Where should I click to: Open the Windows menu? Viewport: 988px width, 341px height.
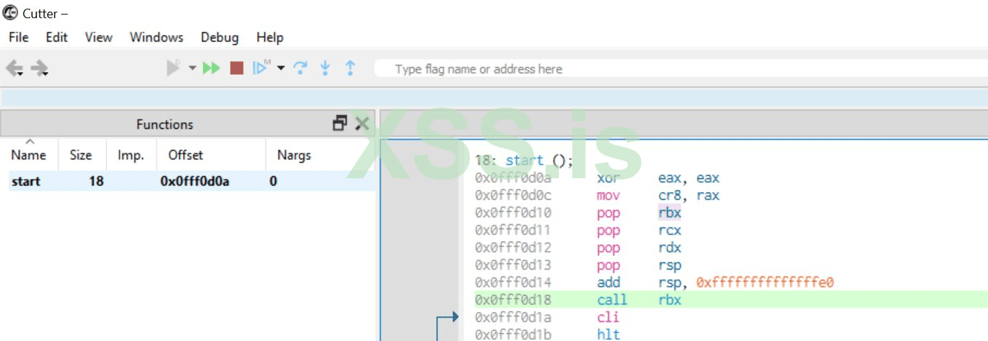156,37
